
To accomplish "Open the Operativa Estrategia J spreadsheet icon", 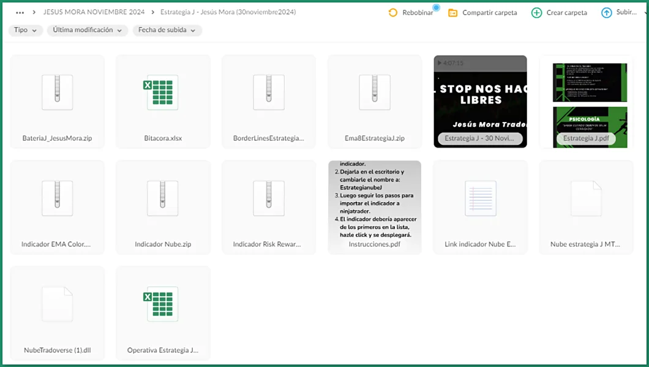I will click(163, 305).
